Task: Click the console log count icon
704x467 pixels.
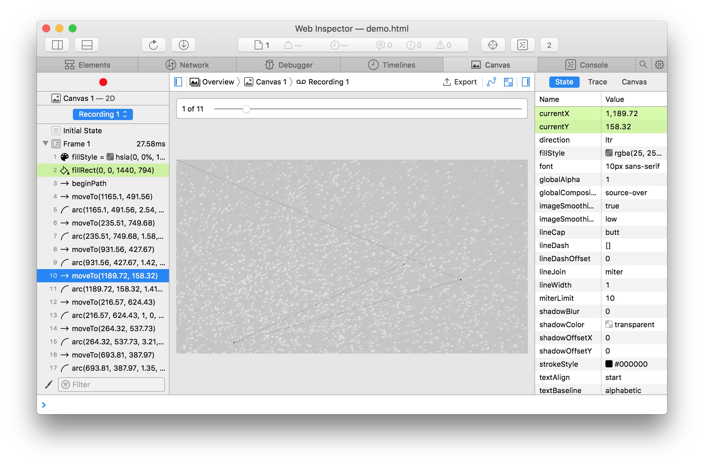Action: tap(380, 45)
